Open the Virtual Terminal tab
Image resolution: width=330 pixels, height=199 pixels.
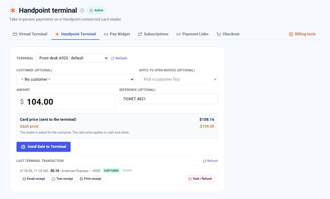click(30, 34)
